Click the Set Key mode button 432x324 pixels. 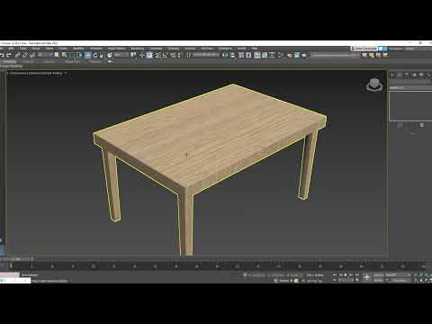[379, 280]
